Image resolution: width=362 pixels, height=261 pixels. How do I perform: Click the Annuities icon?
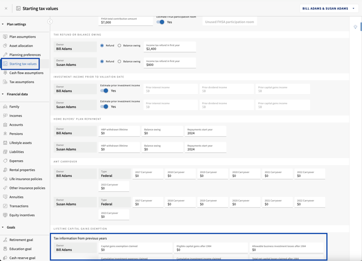click(x=5, y=197)
